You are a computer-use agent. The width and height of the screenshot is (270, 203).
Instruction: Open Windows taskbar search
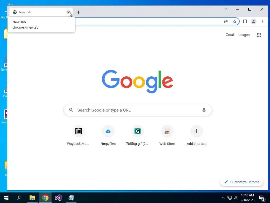19,198
